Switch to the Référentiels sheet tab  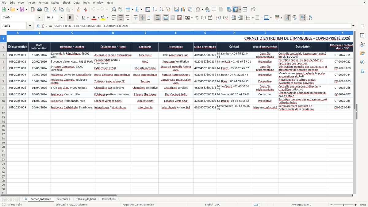coord(63,199)
